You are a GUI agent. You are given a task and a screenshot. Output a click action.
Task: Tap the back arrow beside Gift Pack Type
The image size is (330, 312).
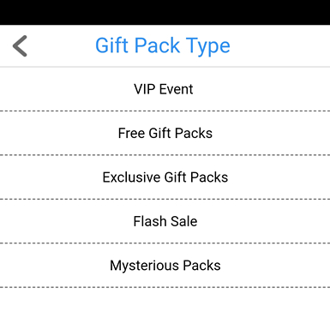(20, 46)
